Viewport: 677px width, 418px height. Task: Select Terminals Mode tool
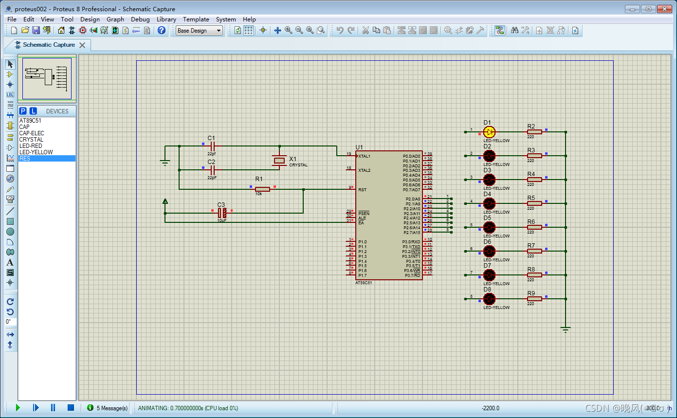(x=10, y=137)
